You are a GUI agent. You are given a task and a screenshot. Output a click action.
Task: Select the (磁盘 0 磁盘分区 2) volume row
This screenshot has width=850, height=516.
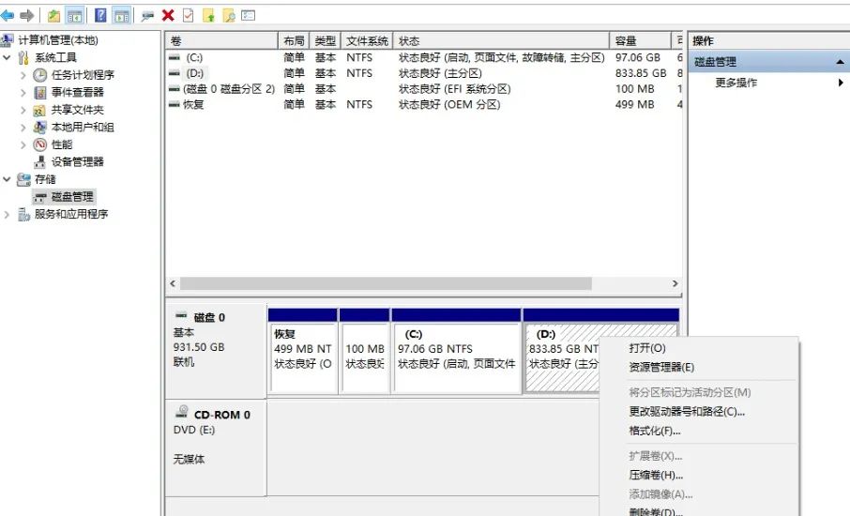tap(424, 89)
